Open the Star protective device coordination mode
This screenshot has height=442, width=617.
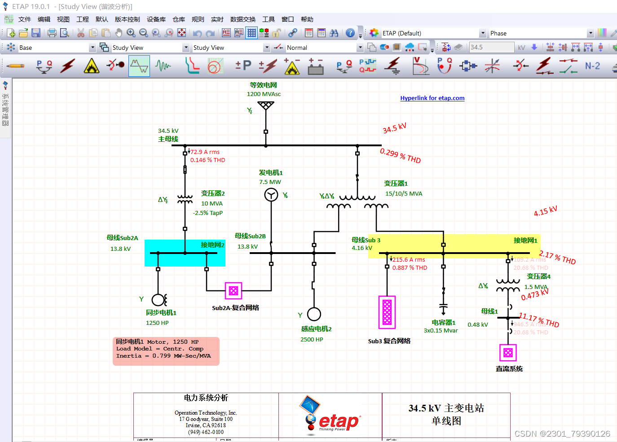(115, 66)
